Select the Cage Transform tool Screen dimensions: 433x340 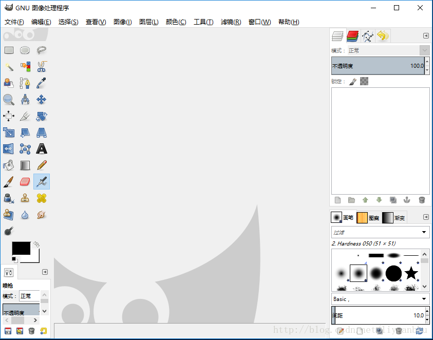point(25,149)
